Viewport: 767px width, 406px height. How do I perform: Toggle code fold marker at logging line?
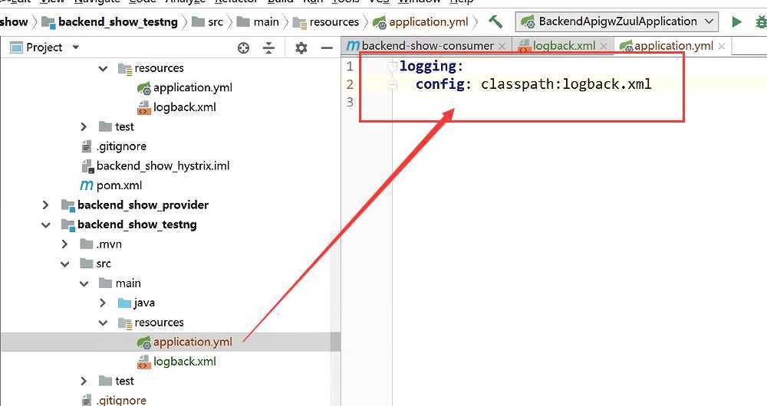point(392,67)
